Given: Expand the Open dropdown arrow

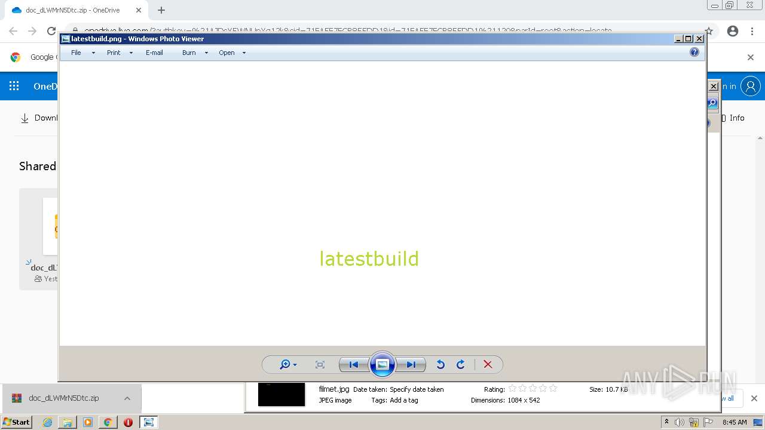Looking at the screenshot, I should click(244, 53).
